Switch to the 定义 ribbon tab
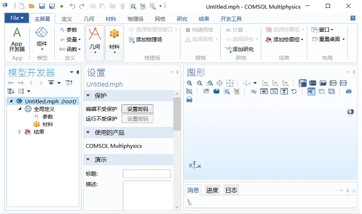This screenshot has width=362, height=214. [x=67, y=19]
